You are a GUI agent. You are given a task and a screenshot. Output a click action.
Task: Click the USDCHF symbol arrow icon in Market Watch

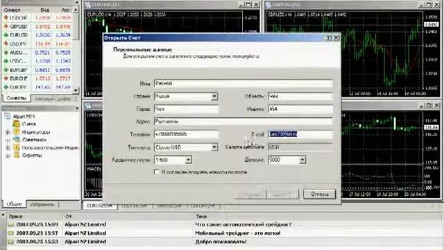[x=6, y=18]
